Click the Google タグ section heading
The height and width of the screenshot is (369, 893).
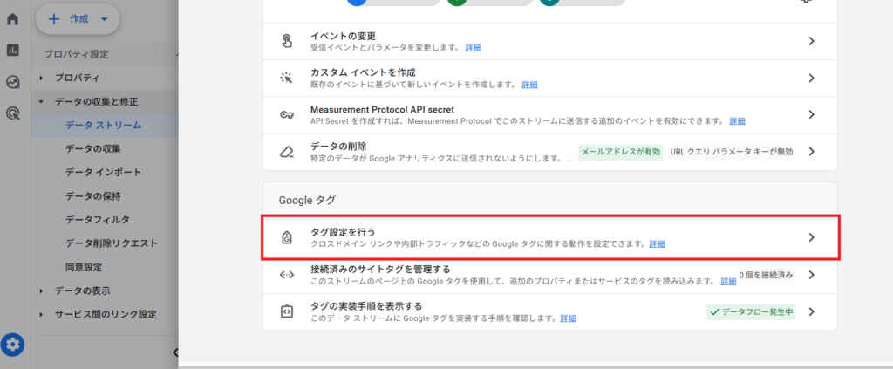308,200
